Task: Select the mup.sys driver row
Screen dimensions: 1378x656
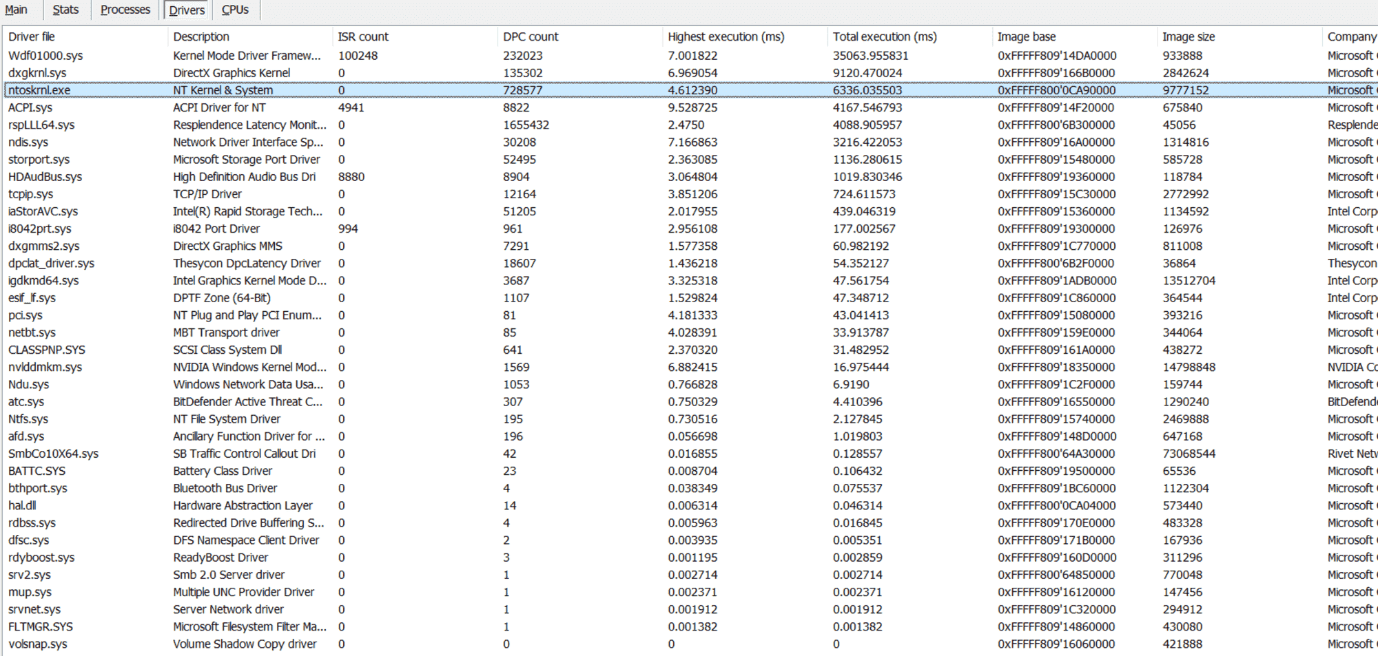Action: pos(690,592)
